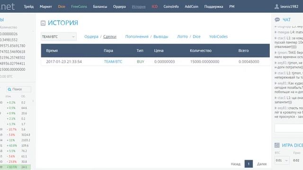Select market row with +60.8% change
Image resolution: width=303 pixels, height=170 pixels.
tap(16, 146)
